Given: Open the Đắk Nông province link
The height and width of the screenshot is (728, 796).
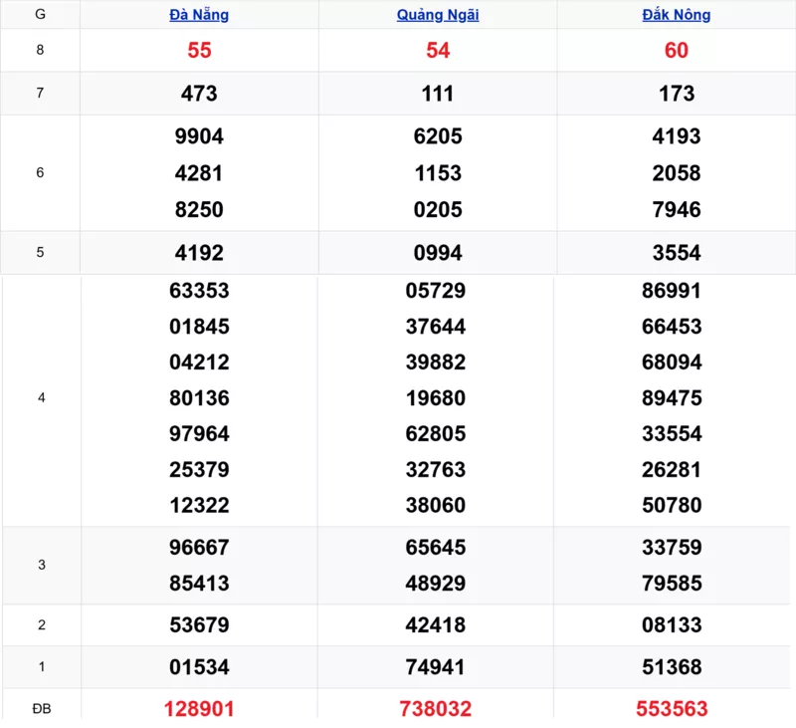Looking at the screenshot, I should (677, 15).
